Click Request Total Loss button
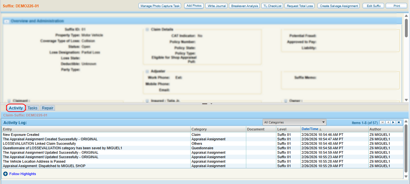This screenshot has width=410, height=184. click(300, 6)
